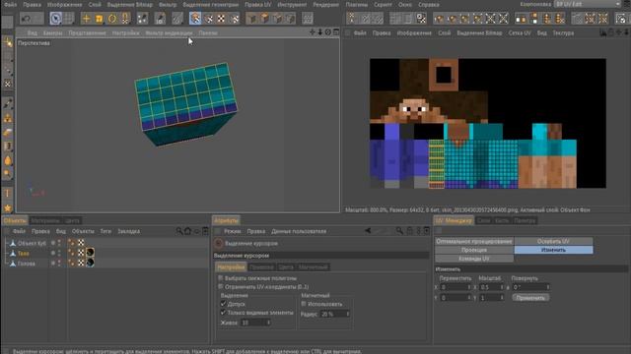The width and height of the screenshot is (631, 354).
Task: Select the orange Rotate circle tool
Action: coord(112,19)
